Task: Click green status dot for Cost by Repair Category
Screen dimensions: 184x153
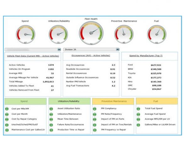Action: pos(7,119)
